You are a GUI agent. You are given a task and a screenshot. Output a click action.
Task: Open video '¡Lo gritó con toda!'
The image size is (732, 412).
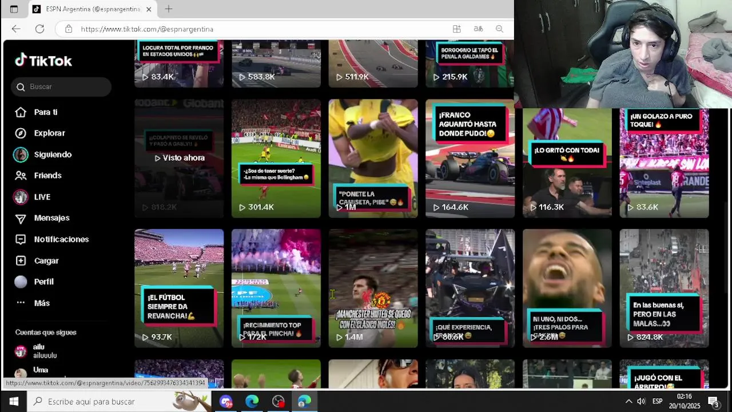(x=567, y=163)
